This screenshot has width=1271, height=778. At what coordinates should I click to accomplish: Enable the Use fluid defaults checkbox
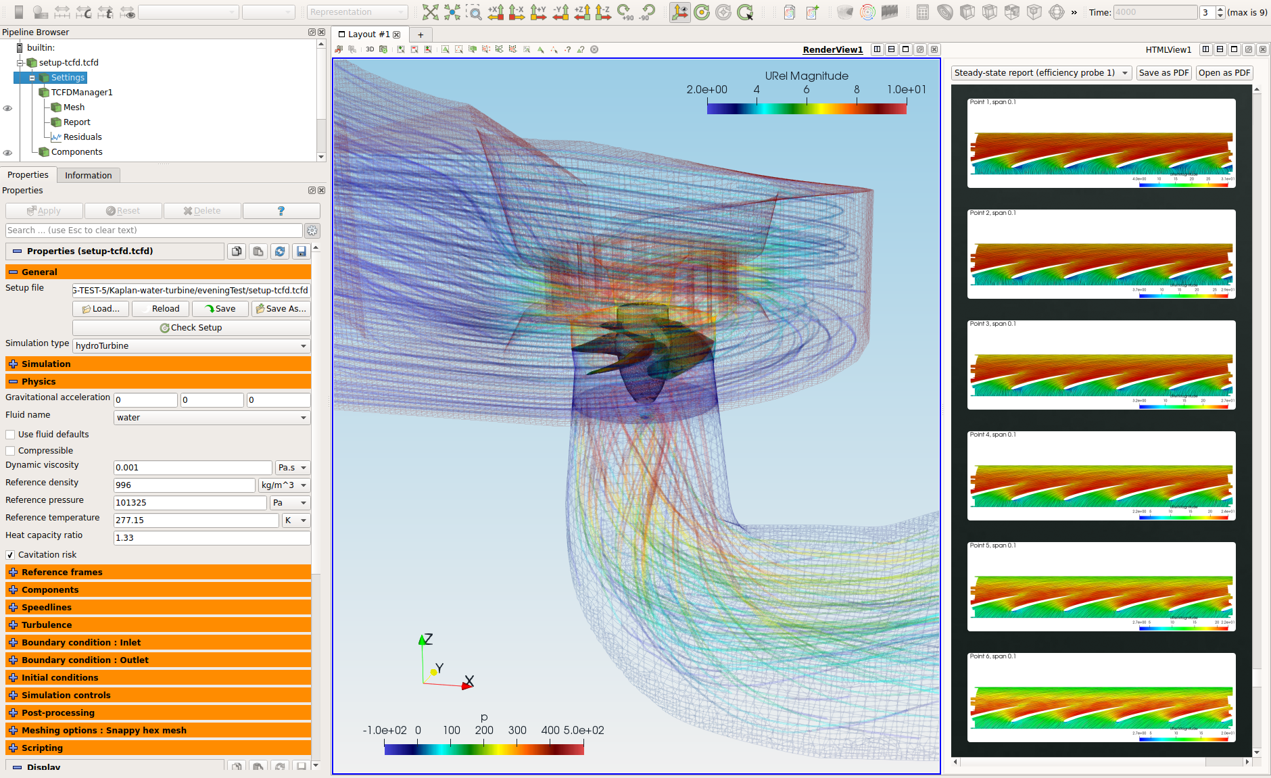click(10, 435)
